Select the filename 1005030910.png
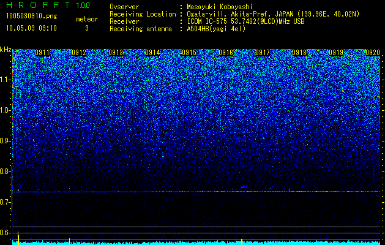The image size is (385, 245). 32,17
